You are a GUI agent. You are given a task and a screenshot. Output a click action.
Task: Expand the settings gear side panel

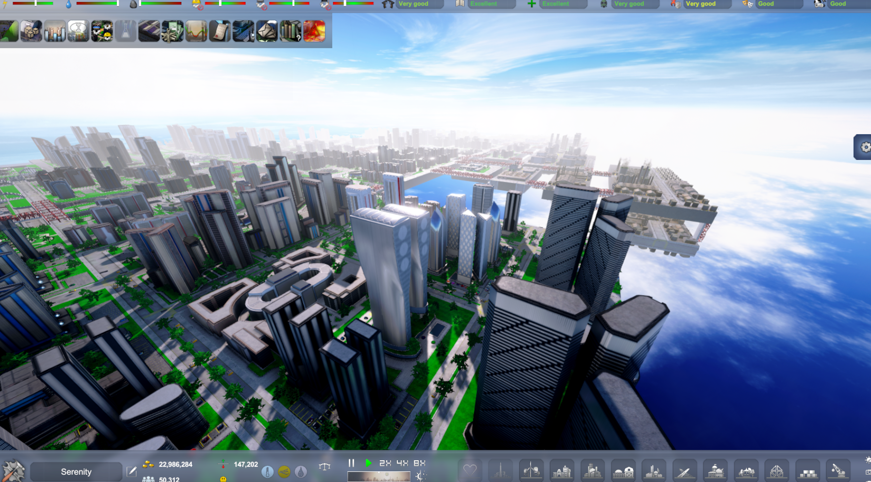[864, 147]
